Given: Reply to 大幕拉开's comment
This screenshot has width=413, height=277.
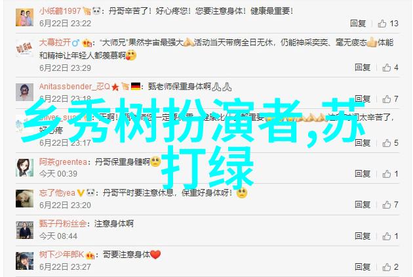Looking at the screenshot, I should tap(363, 68).
